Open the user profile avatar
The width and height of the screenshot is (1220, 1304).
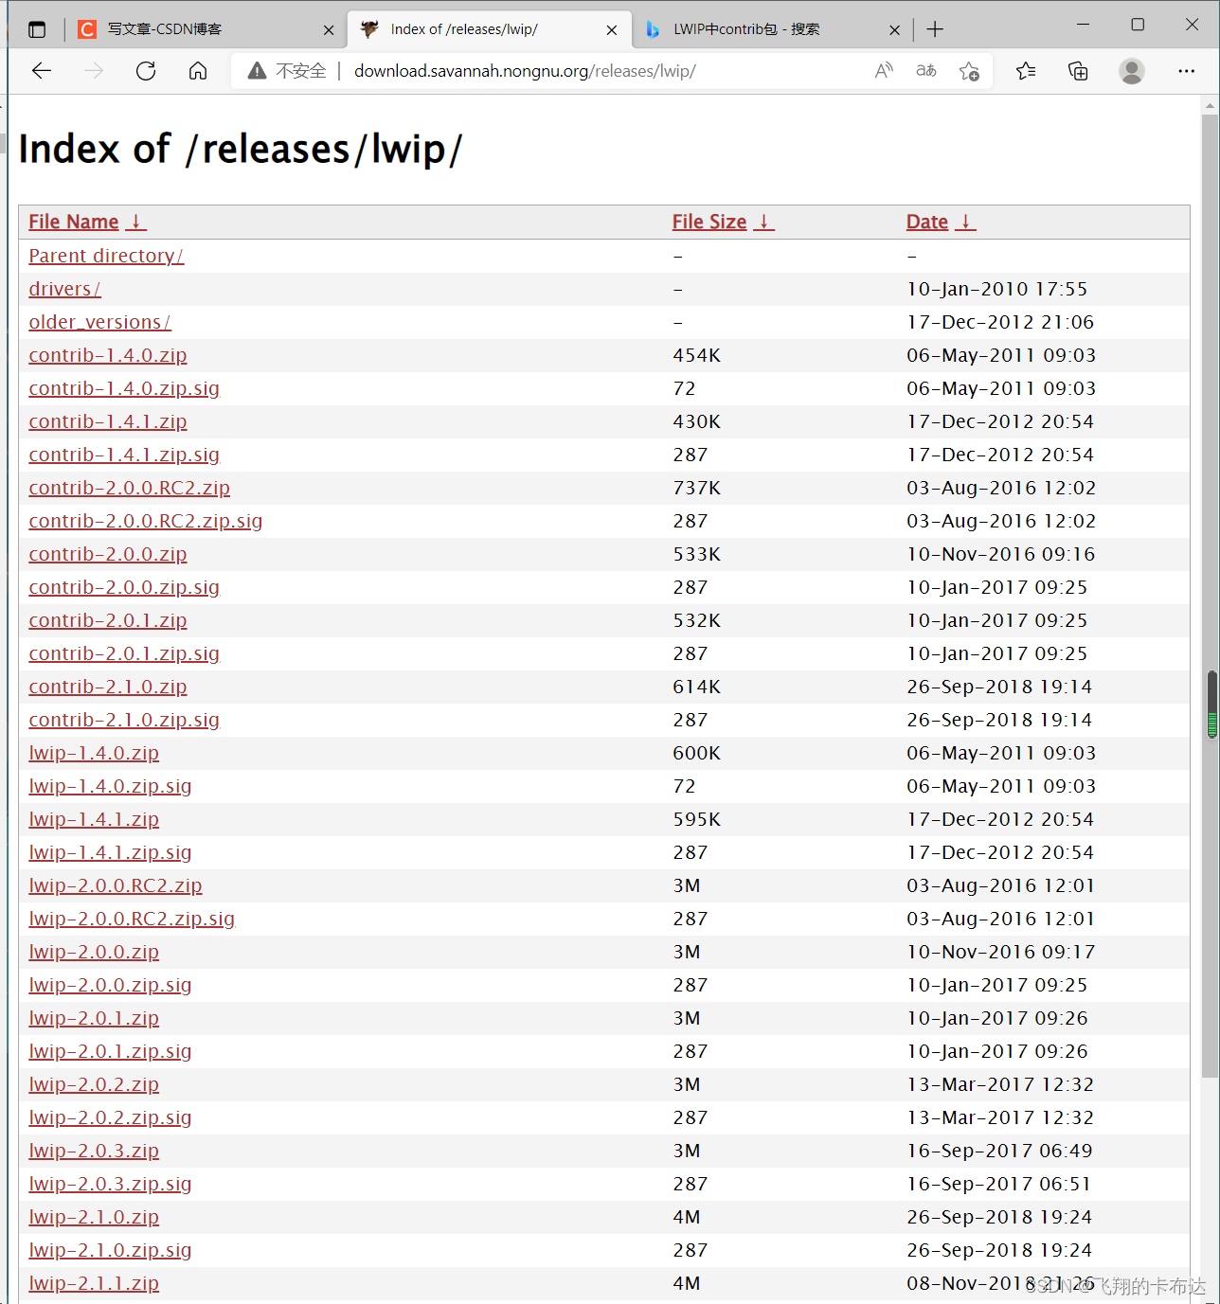click(1132, 71)
